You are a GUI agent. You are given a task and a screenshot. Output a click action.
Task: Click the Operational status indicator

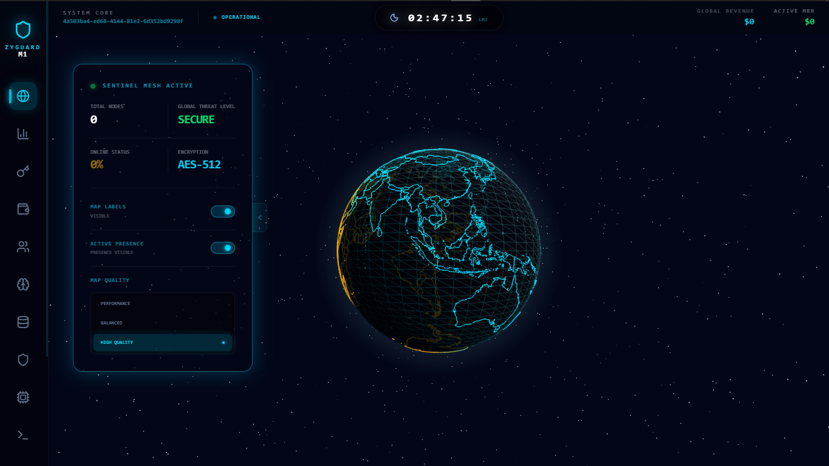237,17
